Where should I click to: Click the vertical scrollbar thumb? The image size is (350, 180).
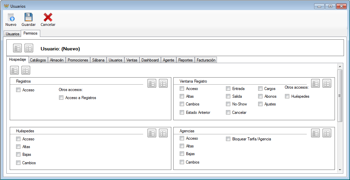tap(340, 96)
